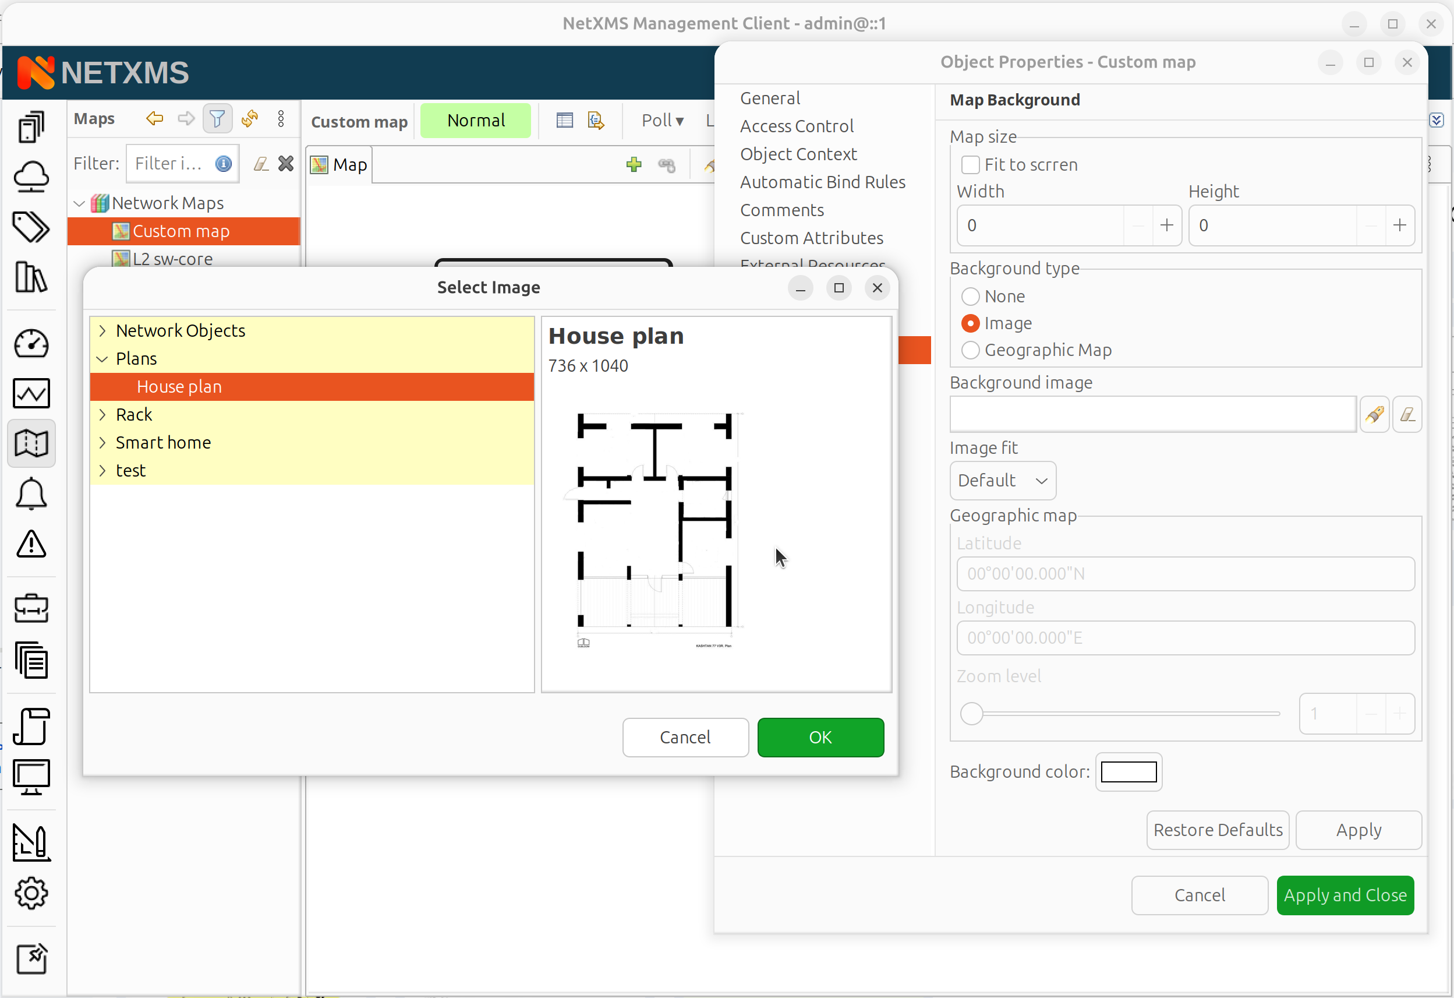
Task: Select the None background type radio
Action: (970, 297)
